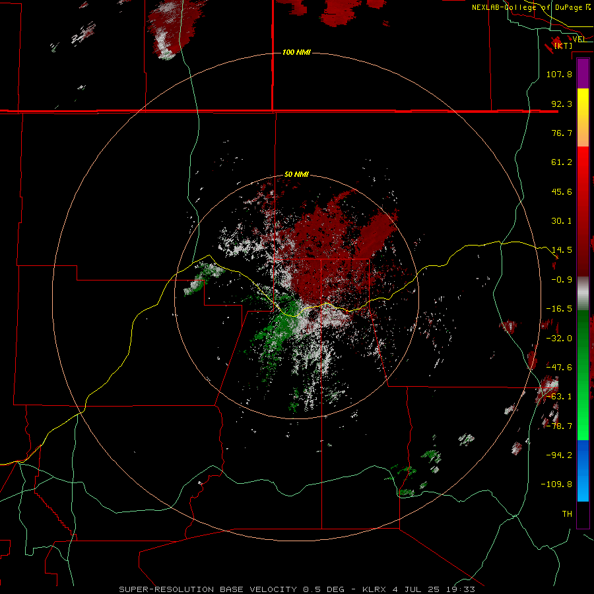Image resolution: width=594 pixels, height=594 pixels.
Task: Click the gray near-zero segment of the color bar
Action: tap(583, 294)
